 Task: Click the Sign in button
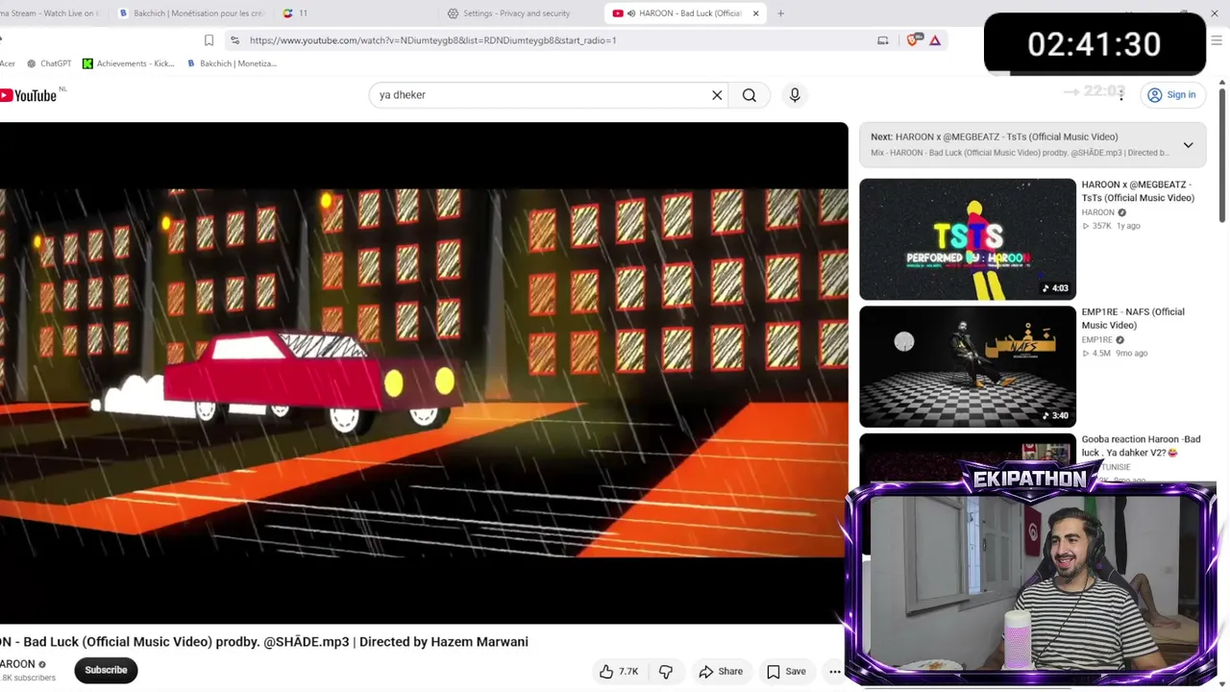pos(1172,95)
